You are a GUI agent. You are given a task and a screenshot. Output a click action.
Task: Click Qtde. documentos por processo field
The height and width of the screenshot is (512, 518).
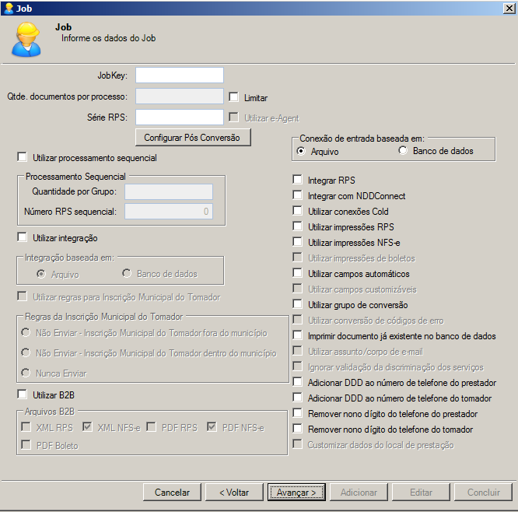(180, 96)
